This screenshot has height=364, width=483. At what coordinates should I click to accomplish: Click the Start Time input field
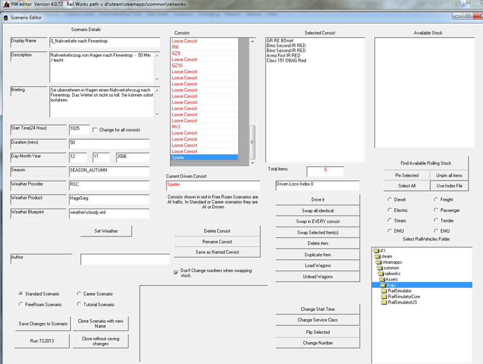pos(79,129)
